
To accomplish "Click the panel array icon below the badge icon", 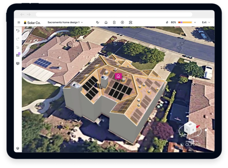I will click(18, 63).
